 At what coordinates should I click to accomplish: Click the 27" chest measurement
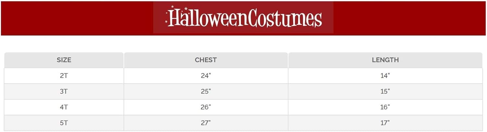pyautogui.click(x=206, y=123)
